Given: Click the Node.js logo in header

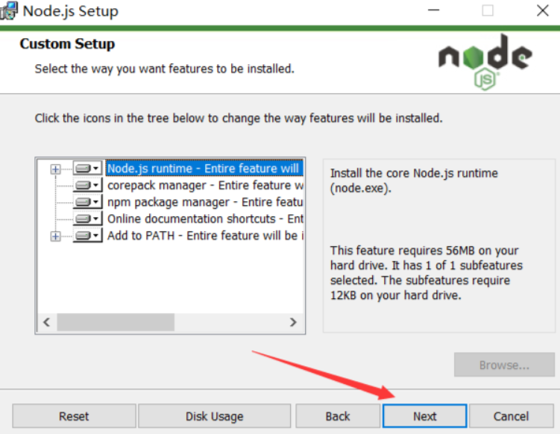Looking at the screenshot, I should coord(485,62).
